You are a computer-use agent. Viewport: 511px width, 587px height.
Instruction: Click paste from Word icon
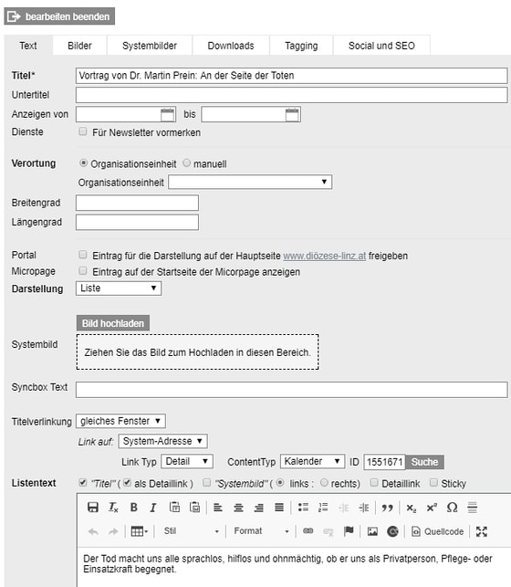pos(194,508)
